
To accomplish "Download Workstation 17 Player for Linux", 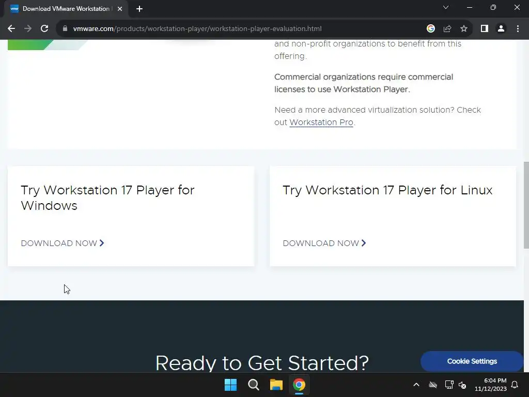I will (324, 243).
